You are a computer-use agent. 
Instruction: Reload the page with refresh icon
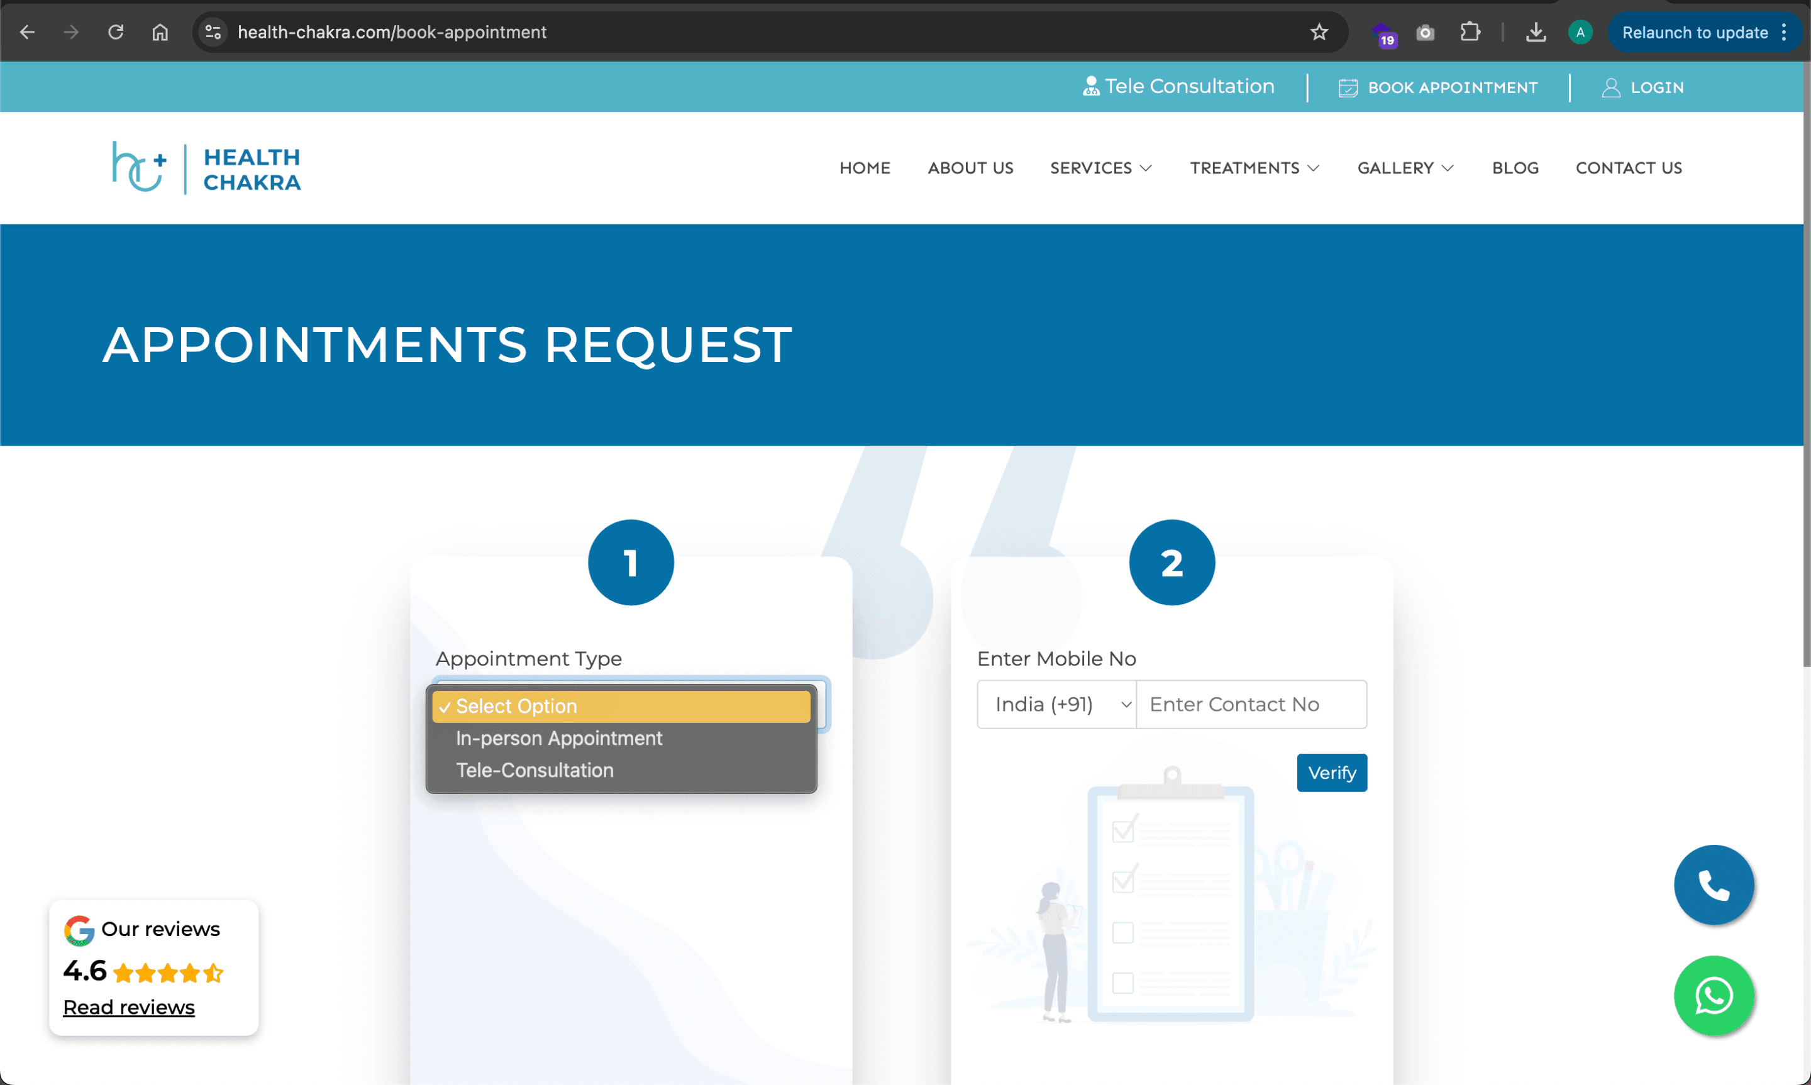click(x=116, y=32)
